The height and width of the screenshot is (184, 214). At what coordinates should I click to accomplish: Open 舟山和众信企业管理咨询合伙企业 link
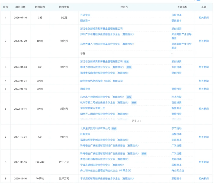(106, 171)
